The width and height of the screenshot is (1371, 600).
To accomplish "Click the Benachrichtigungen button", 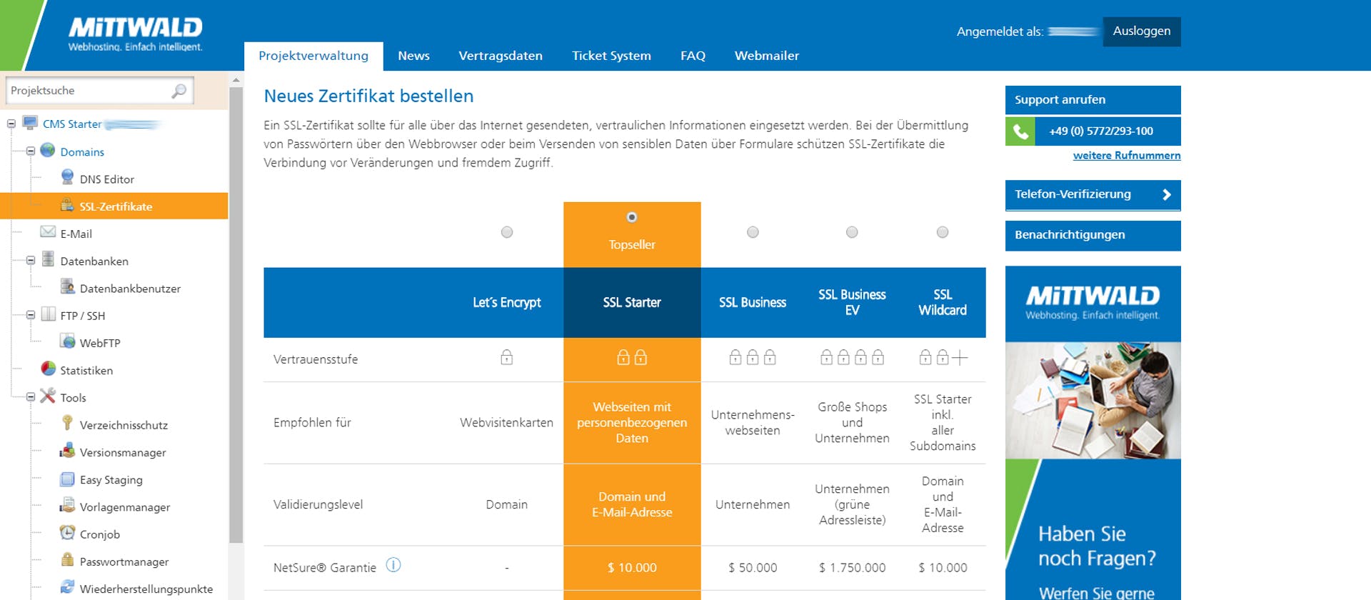I will (1093, 235).
